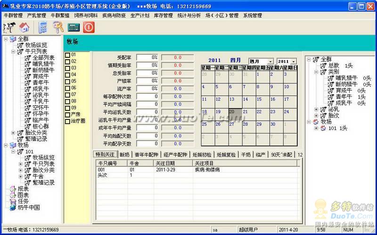Image resolution: width=377 pixels, height=235 pixels.
Task: Check the 09 barn checkbox
Action: 67,108
